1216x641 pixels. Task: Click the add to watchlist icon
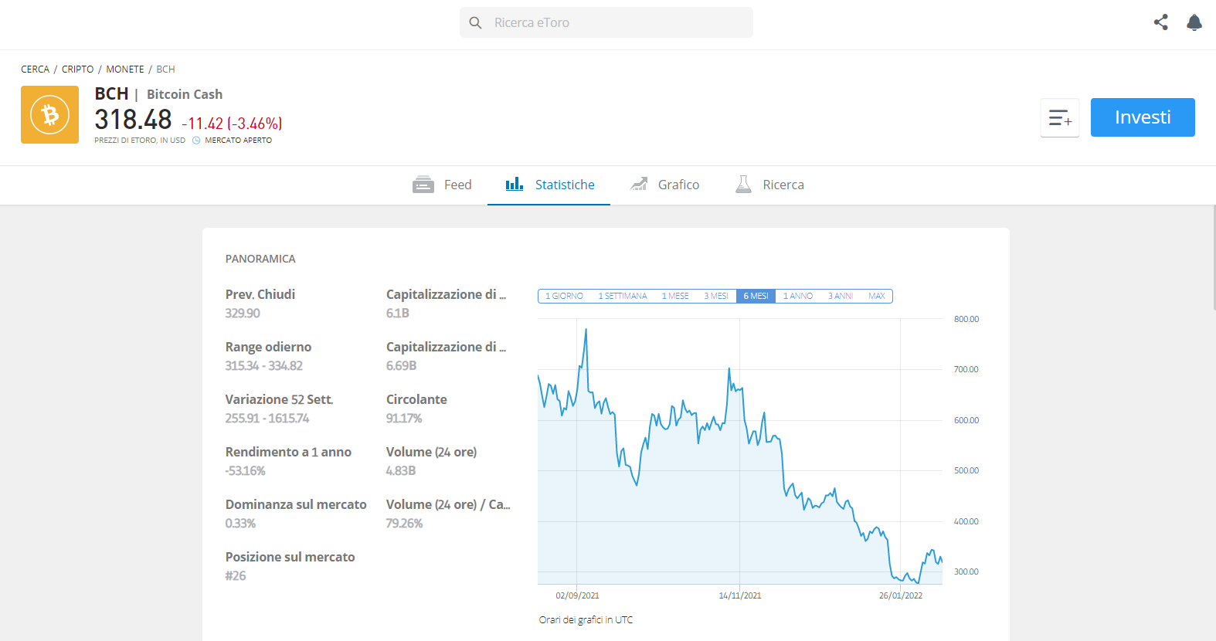coord(1060,117)
